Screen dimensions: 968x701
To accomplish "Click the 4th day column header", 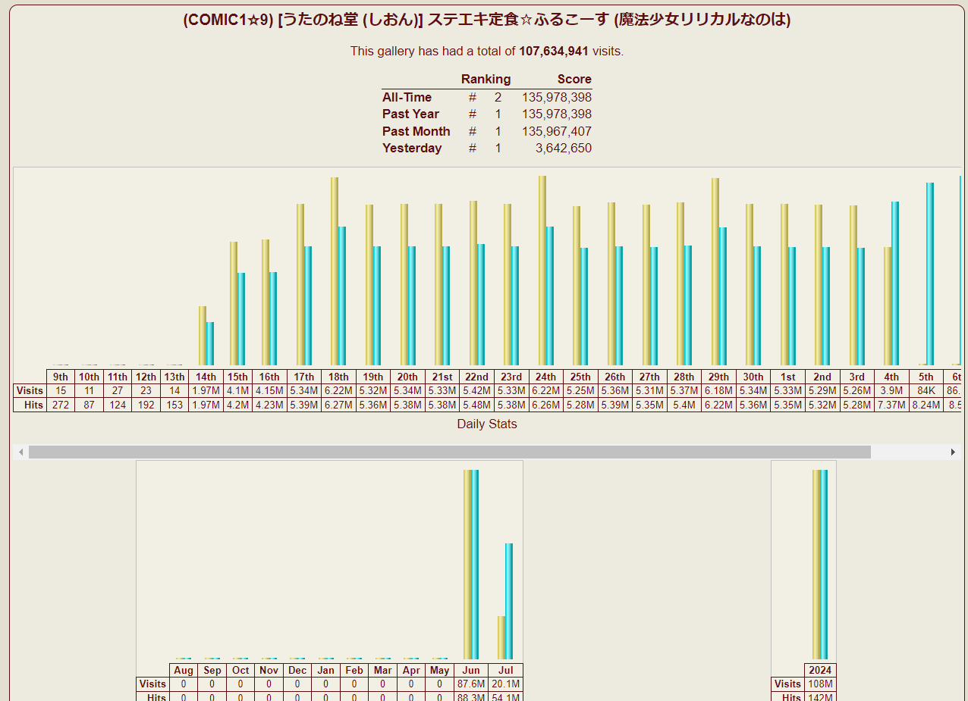I will tap(891, 377).
